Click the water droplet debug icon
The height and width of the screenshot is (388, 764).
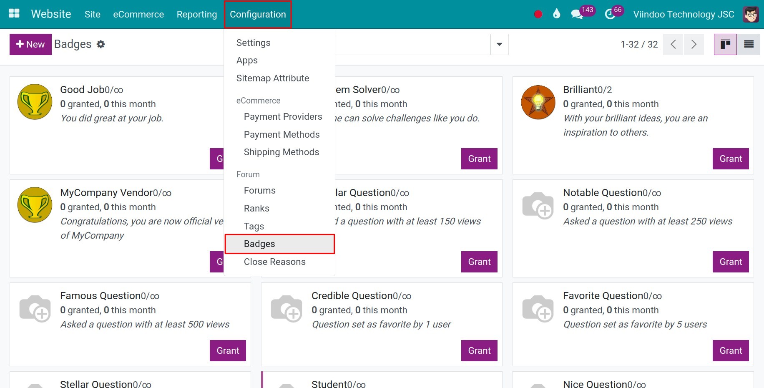pos(556,14)
